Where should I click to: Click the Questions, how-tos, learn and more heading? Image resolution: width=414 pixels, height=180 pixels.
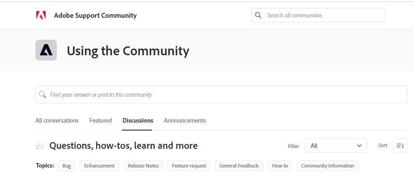click(x=124, y=146)
